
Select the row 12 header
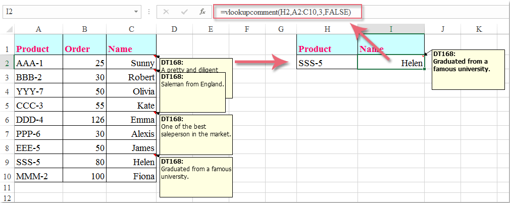click(7, 198)
